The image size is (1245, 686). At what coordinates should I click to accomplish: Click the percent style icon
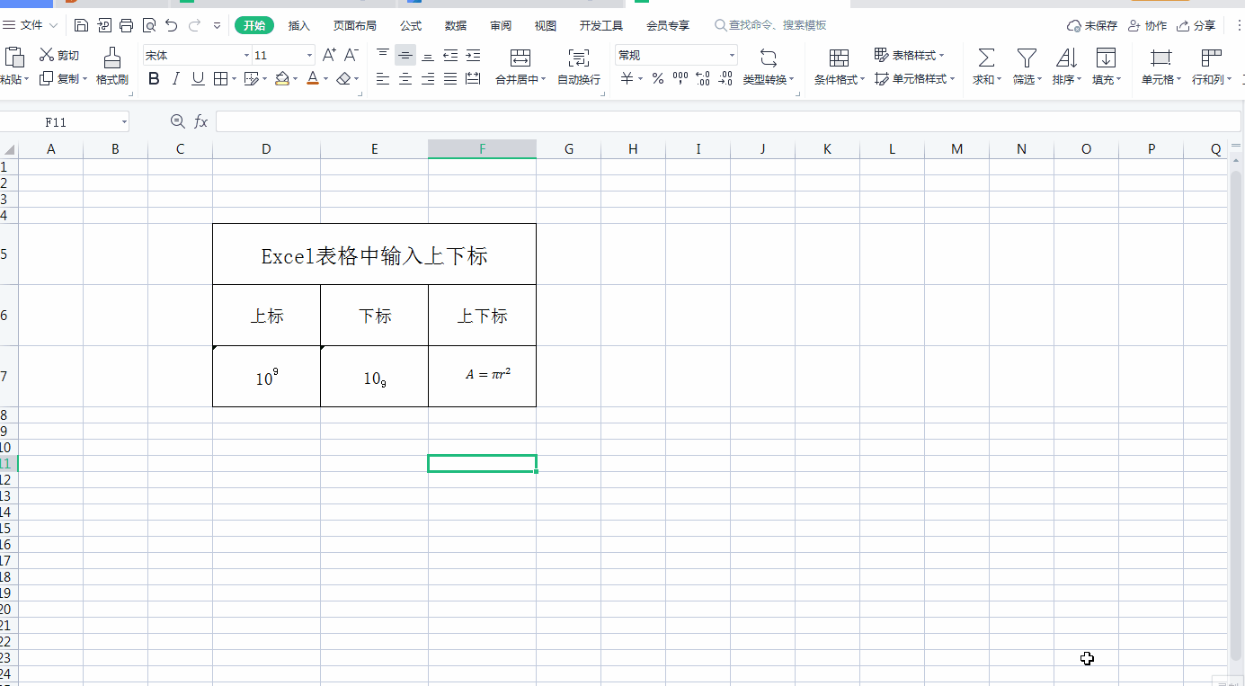[657, 78]
